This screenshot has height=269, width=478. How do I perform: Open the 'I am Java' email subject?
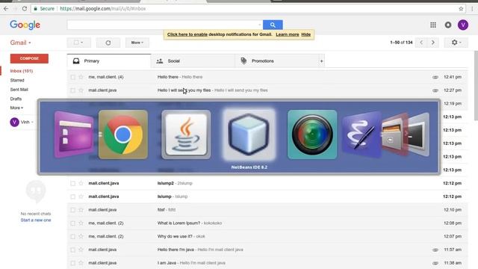point(167,263)
